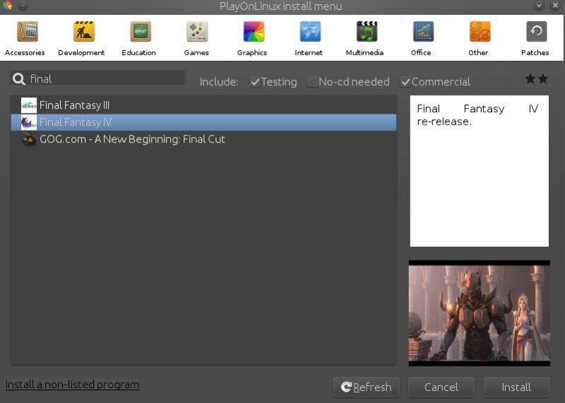Open the Multimedia category
Screen dimensions: 565x403
tap(365, 38)
